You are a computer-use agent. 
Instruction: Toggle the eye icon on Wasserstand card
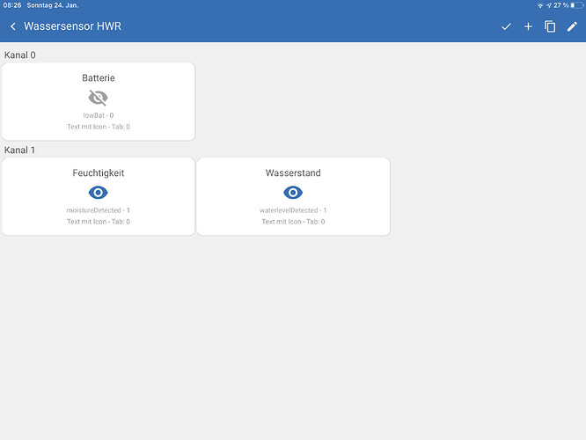293,193
